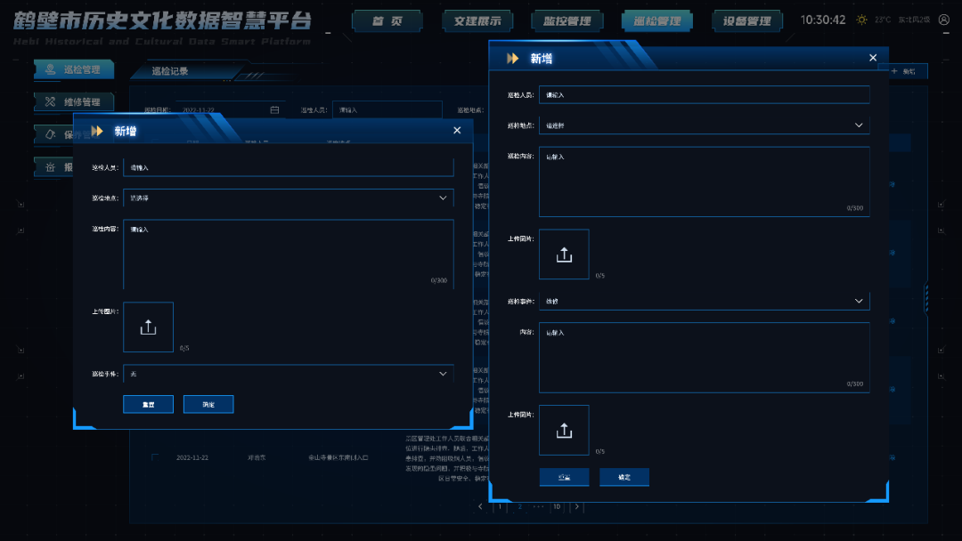
Task: Focus the 内容 textarea in right dialog
Action: (705, 357)
